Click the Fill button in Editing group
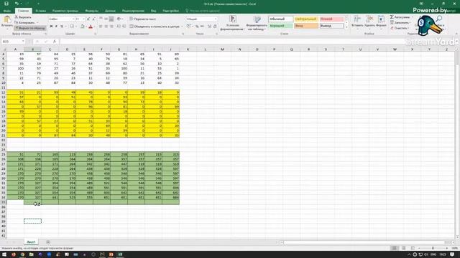The width and height of the screenshot is (460, 258). pyautogui.click(x=400, y=22)
